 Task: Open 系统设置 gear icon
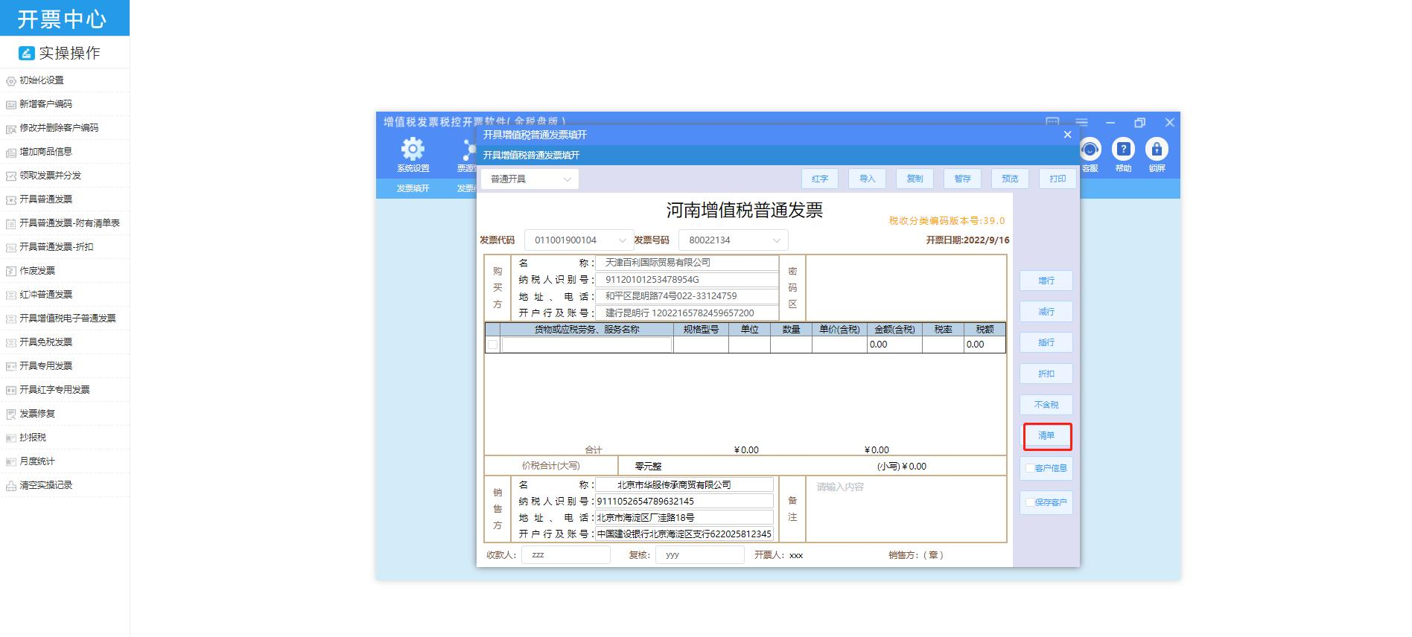[x=413, y=150]
